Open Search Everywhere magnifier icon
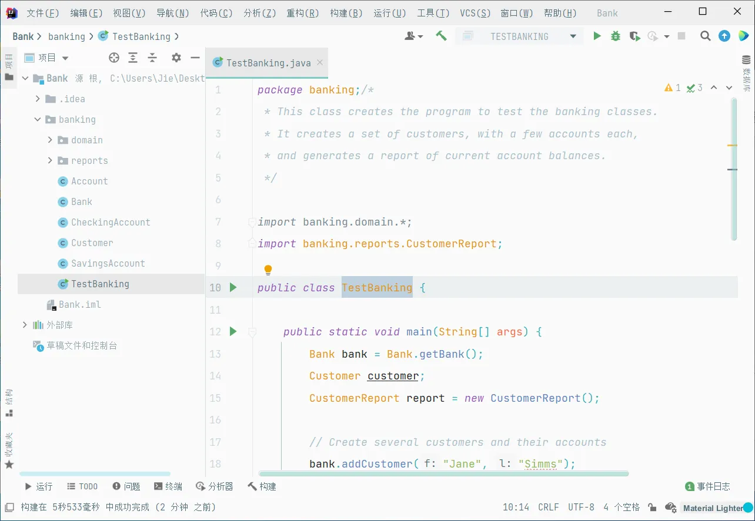The width and height of the screenshot is (755, 521). coord(706,36)
